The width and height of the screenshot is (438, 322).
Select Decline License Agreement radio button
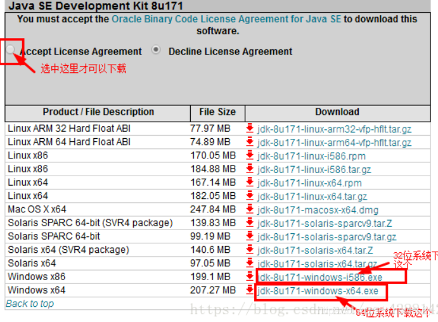point(156,49)
